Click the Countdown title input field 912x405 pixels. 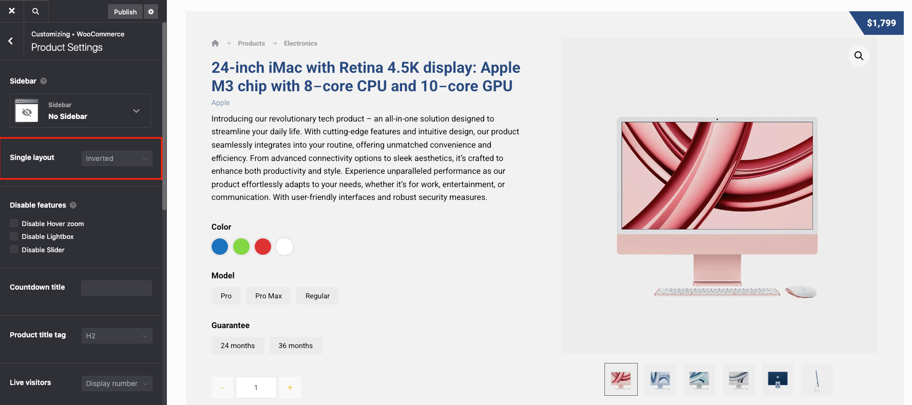pos(117,288)
